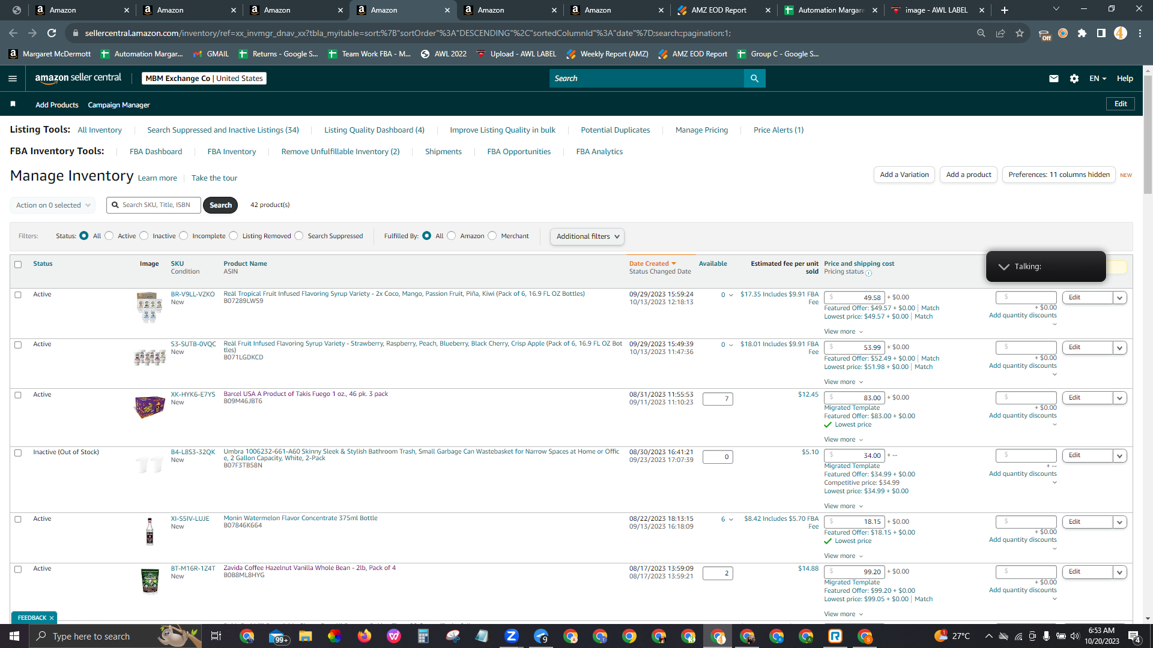
Task: Close the Feedback tab with the X
Action: 52,618
